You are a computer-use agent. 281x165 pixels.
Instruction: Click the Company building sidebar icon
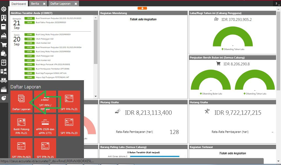[4, 18]
